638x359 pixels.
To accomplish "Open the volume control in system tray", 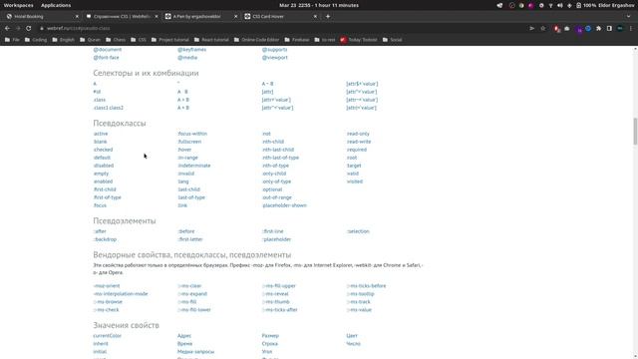I will pos(560,5).
